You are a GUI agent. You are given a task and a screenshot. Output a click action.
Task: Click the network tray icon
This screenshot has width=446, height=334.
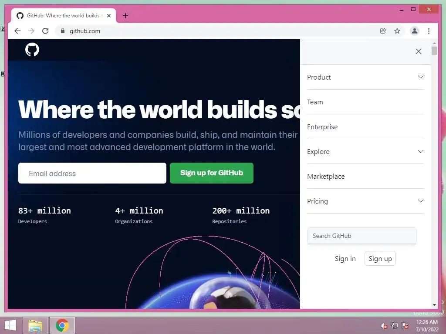point(395,325)
